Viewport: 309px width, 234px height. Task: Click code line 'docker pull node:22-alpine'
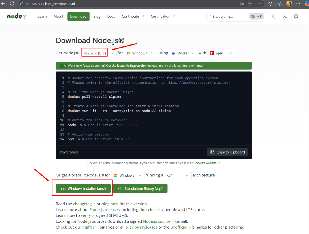coord(94,97)
